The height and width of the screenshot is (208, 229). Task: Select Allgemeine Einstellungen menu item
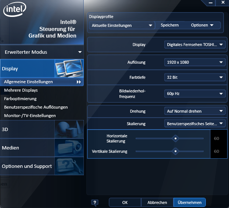[42, 82]
